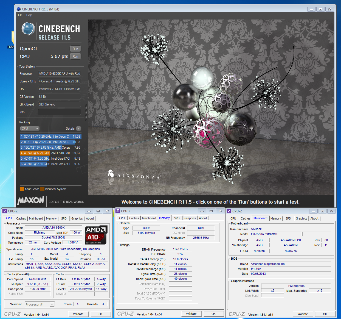Switch to Mainboard tab in first CPU-Z window
Viewport: 341px width, 319px height.
click(36, 218)
